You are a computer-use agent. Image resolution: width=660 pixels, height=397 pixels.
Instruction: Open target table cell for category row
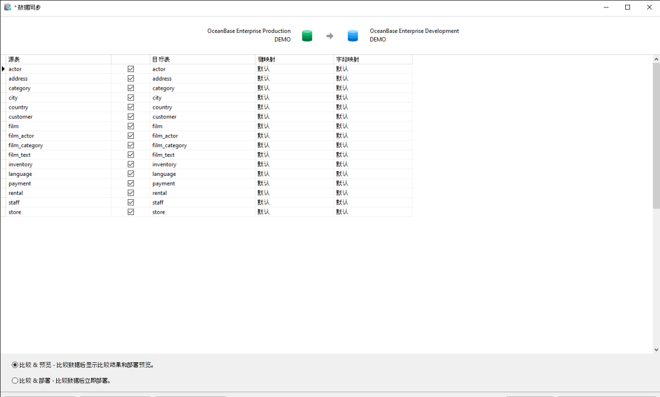click(202, 88)
